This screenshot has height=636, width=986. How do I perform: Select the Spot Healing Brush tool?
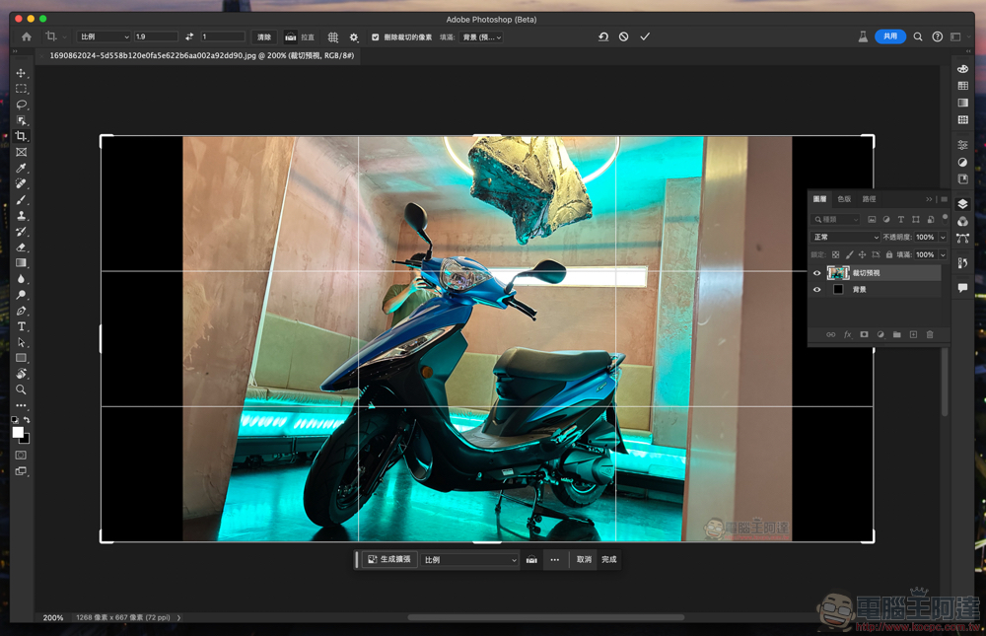[21, 183]
